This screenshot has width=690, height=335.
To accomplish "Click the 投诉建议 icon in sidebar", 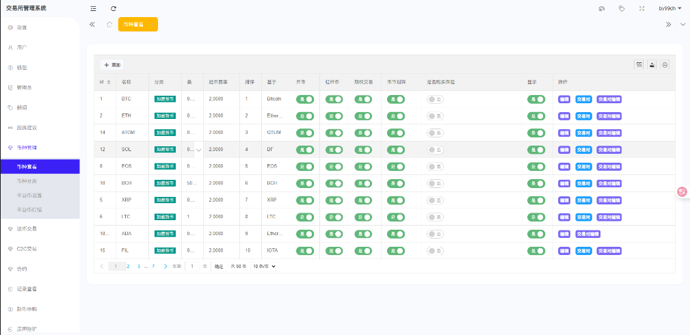I will click(10, 128).
